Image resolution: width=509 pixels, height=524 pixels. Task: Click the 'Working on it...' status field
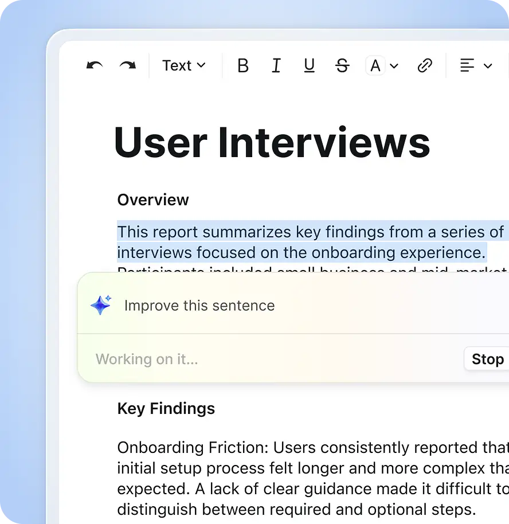tap(147, 359)
